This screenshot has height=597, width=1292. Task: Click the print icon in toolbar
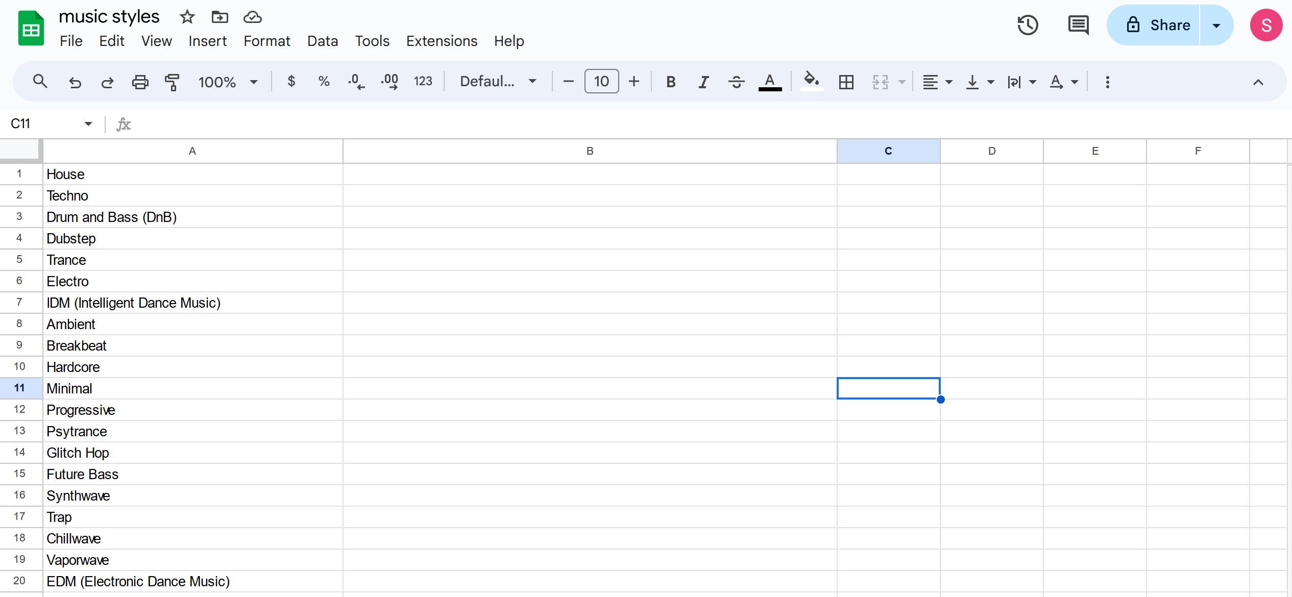click(x=140, y=82)
